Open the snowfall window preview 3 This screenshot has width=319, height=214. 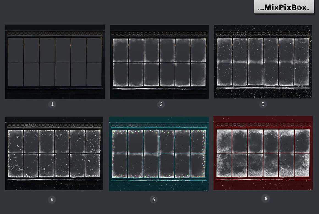point(263,61)
